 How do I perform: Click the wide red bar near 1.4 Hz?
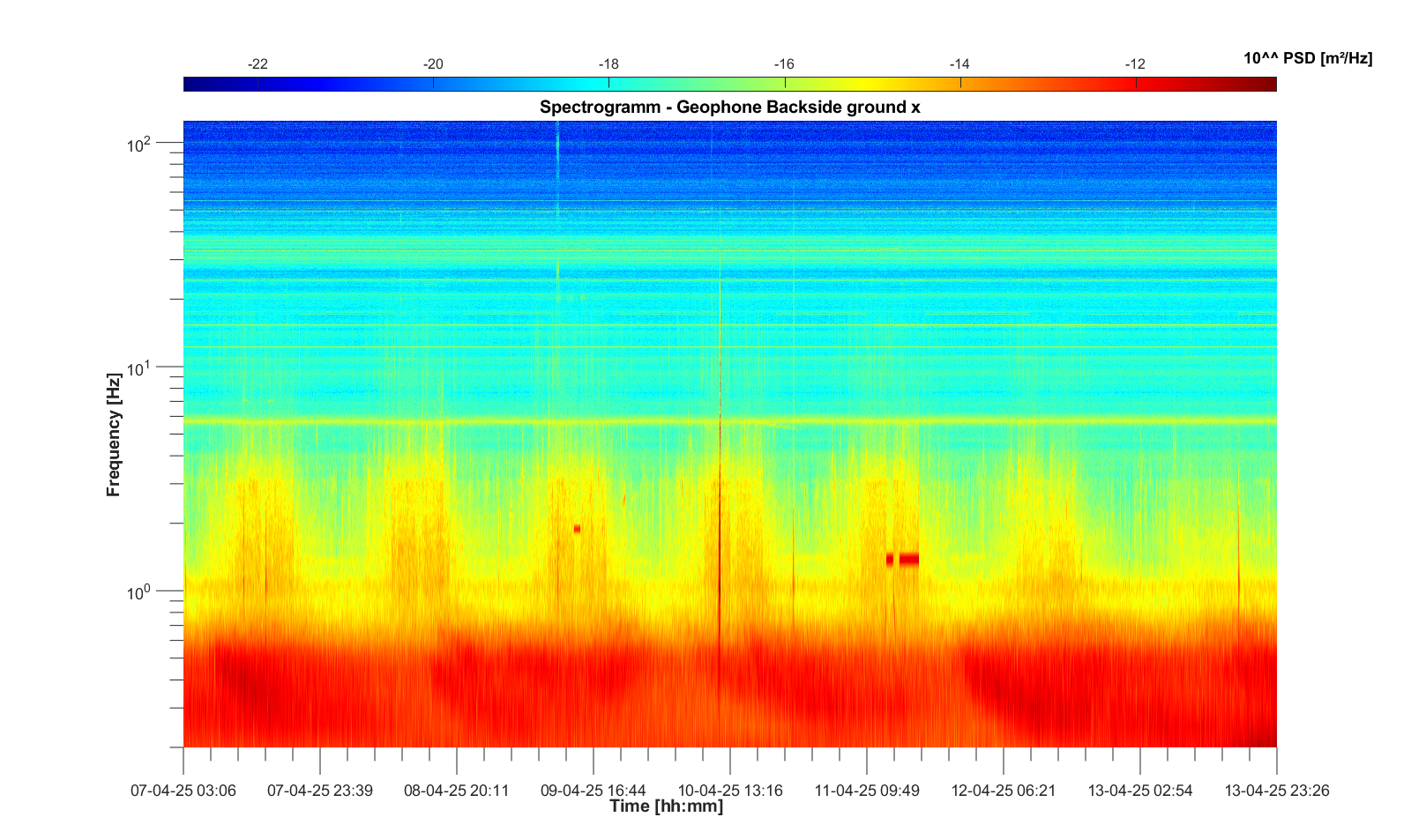click(x=908, y=559)
